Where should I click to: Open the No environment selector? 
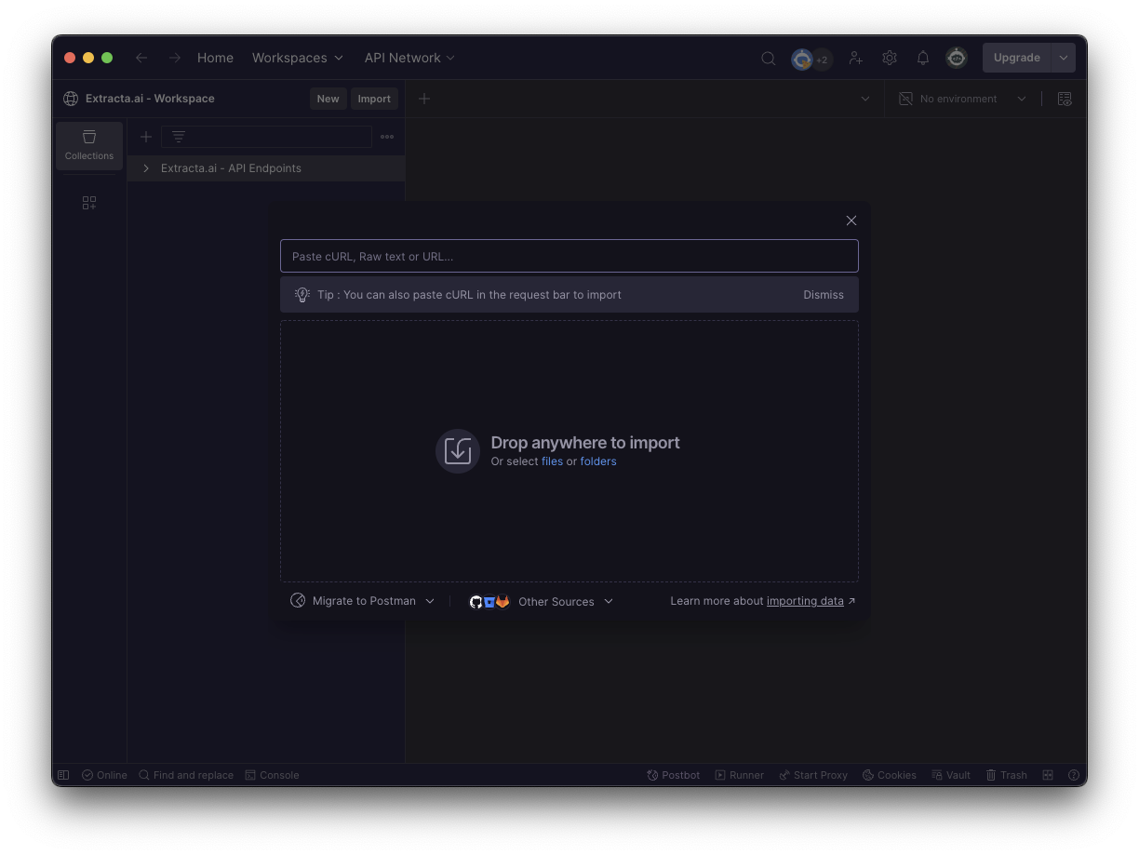(x=963, y=99)
